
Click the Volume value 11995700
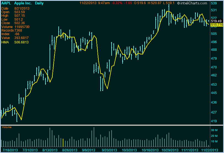(x=22, y=27)
